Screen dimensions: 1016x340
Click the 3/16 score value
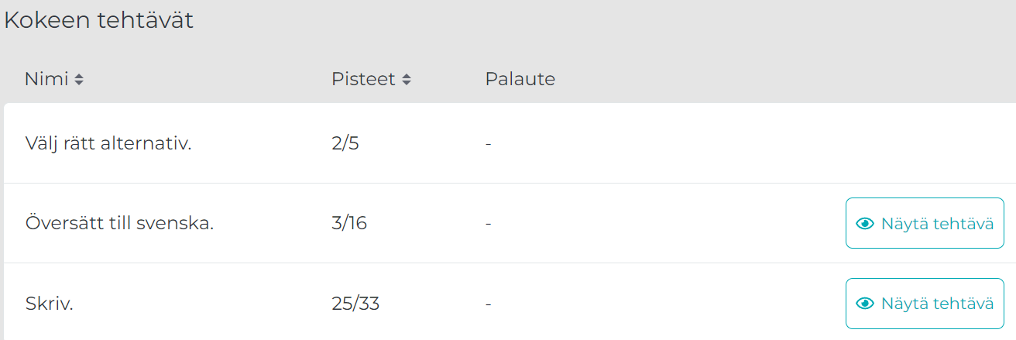348,223
